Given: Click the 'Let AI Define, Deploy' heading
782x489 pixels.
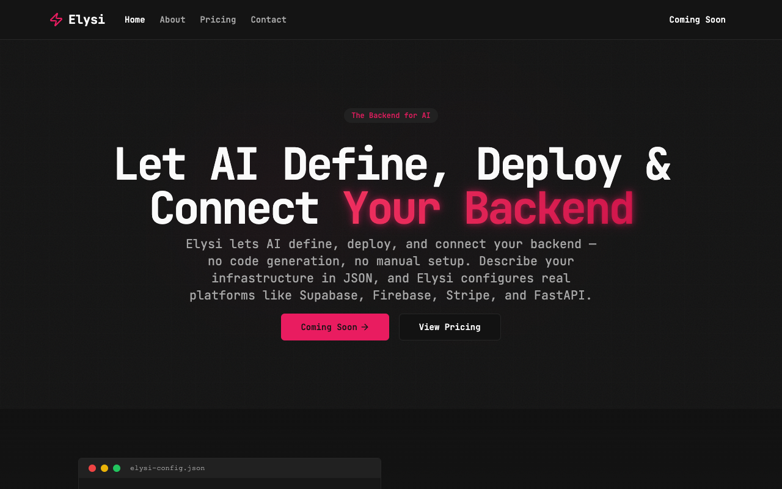Looking at the screenshot, I should tap(391, 164).
